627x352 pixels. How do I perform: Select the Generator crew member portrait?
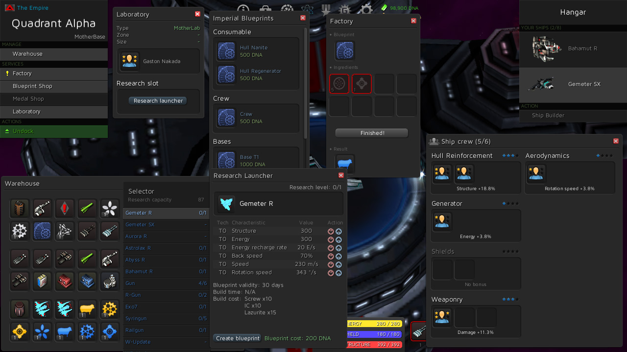(x=442, y=221)
